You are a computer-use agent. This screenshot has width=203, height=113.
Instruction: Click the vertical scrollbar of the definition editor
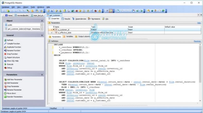pyautogui.click(x=200, y=73)
